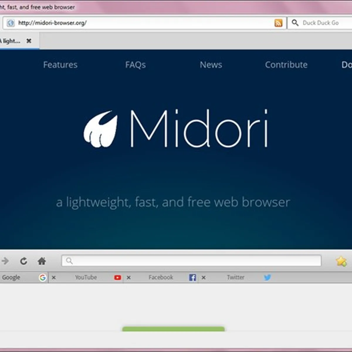Click the 'a lightweight, fast, and free web browser' tagline

(173, 202)
